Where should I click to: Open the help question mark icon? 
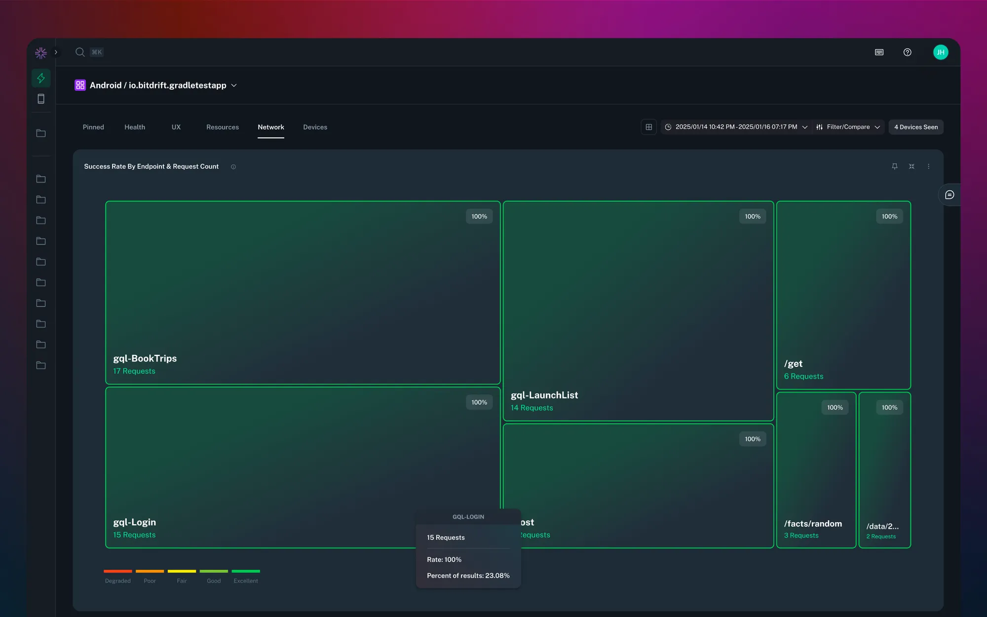point(908,52)
